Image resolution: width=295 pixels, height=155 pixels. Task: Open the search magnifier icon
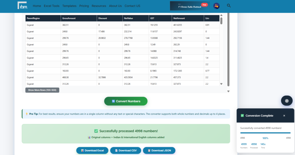click(228, 6)
